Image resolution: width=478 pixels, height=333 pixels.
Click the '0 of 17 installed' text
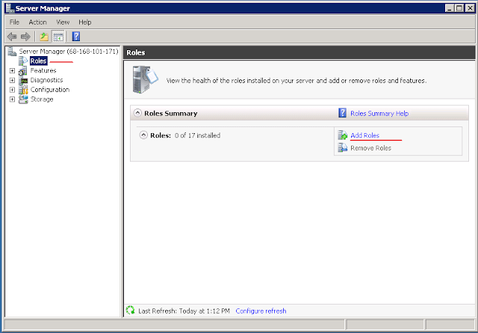[x=197, y=135]
